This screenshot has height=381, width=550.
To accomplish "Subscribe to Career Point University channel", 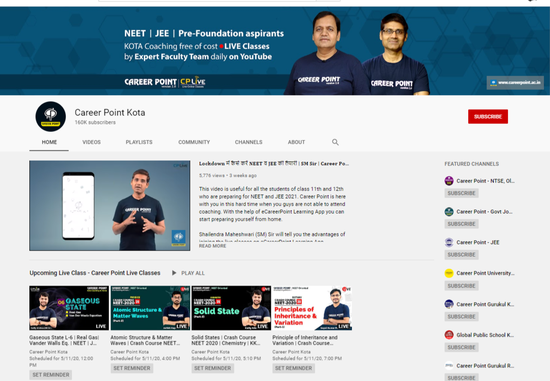I will 461,286.
